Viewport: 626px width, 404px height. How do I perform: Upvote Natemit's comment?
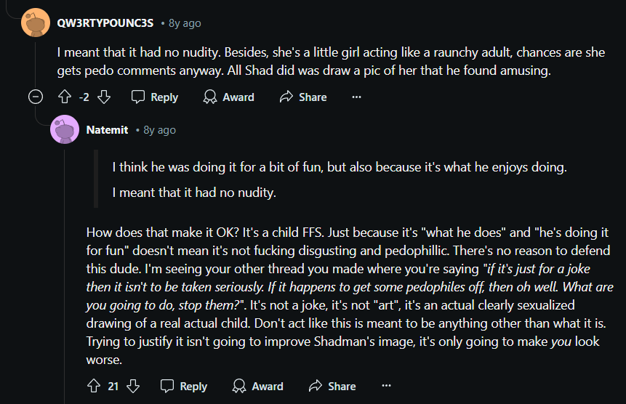[94, 386]
